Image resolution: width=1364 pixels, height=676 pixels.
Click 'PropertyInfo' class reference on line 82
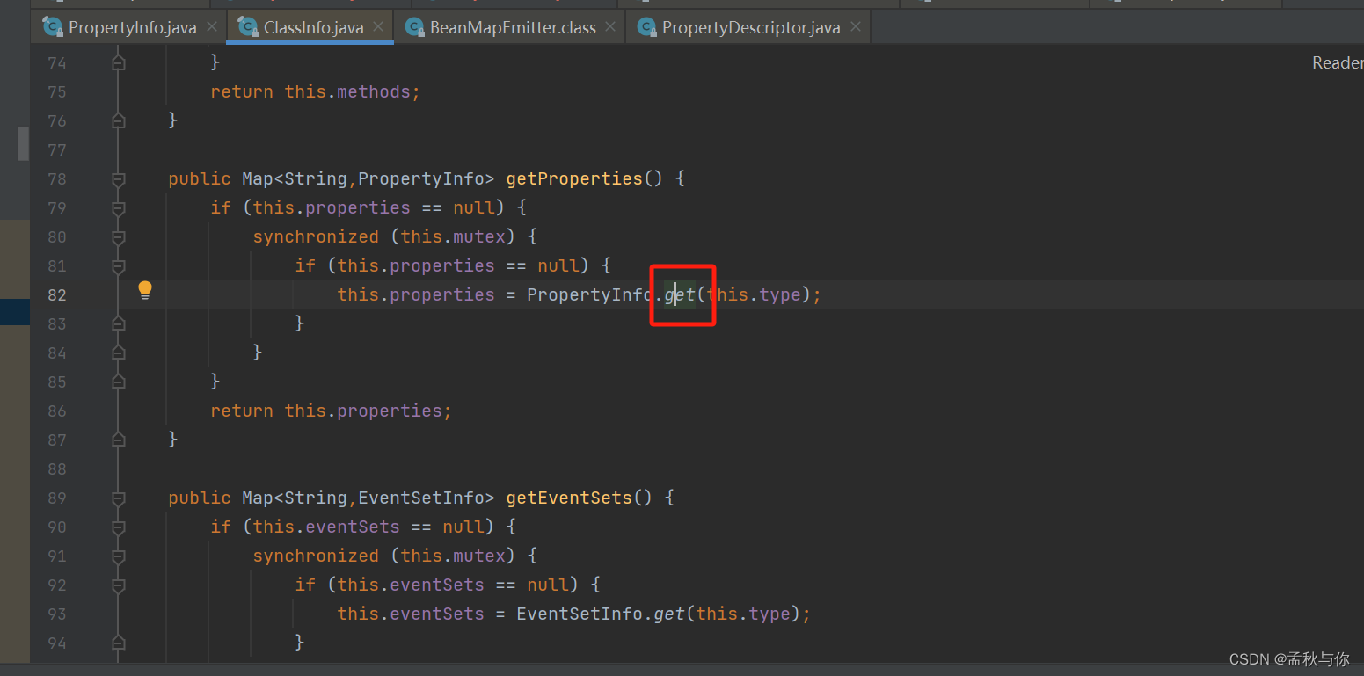[590, 294]
